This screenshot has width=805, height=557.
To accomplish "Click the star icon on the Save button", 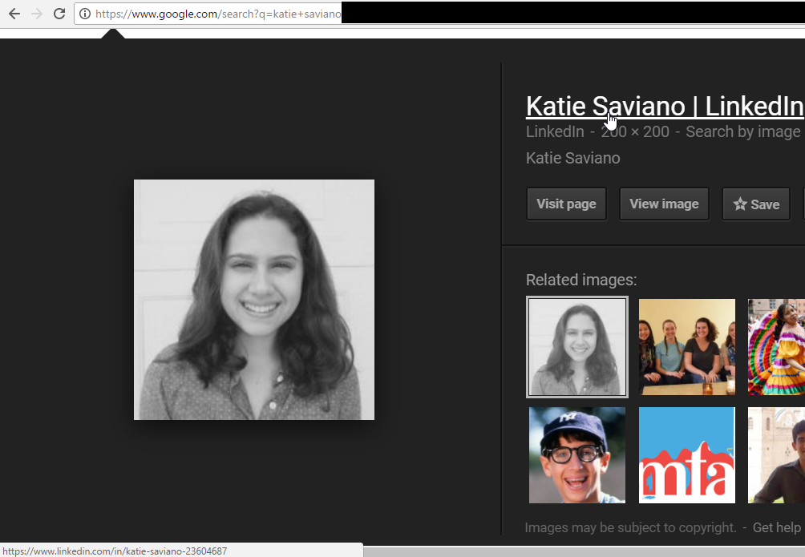I will pos(738,204).
